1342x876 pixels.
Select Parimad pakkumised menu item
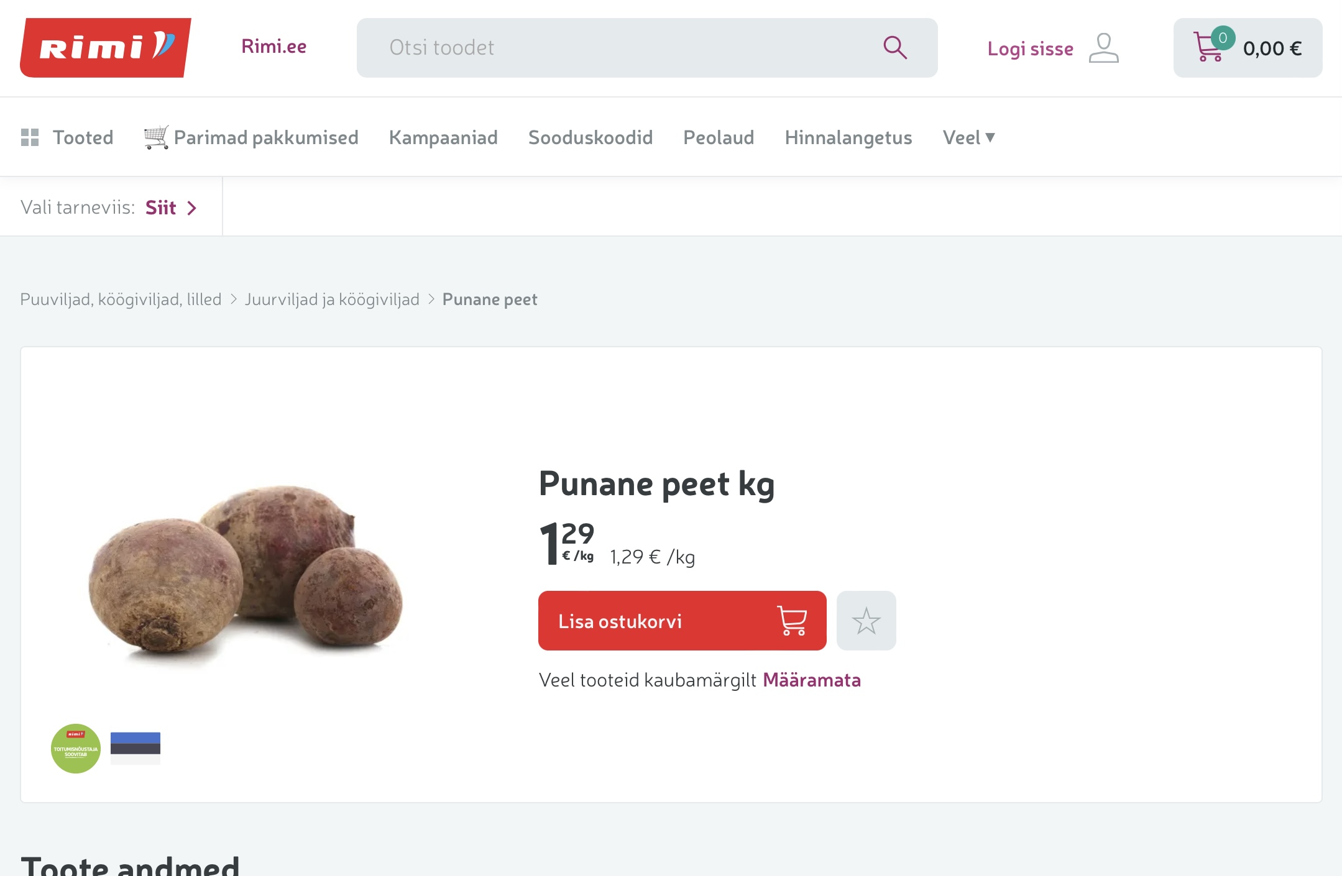(251, 137)
